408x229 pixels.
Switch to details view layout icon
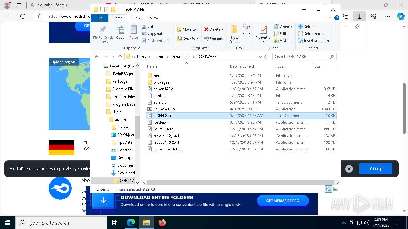tap(329, 189)
